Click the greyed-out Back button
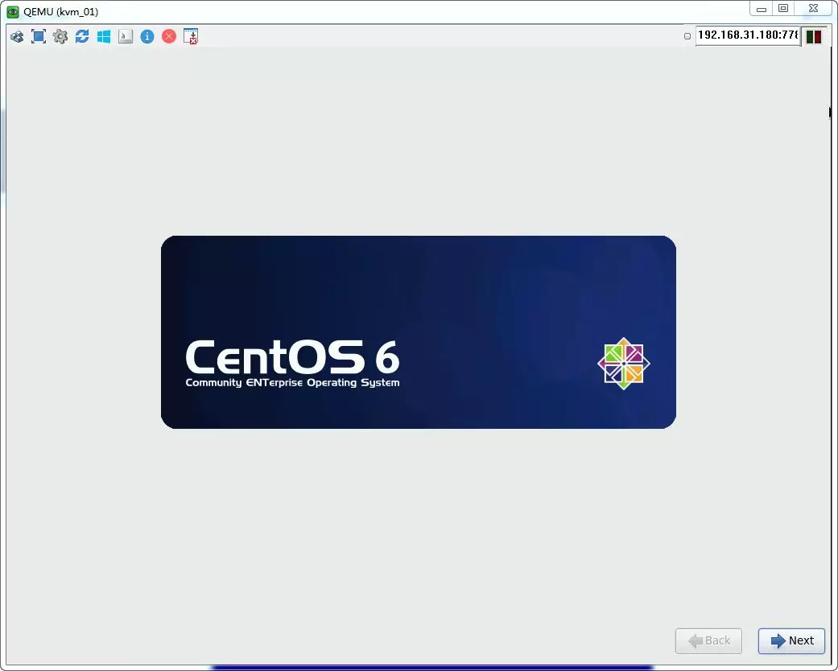Screen dimensions: 838x671 click(708, 640)
